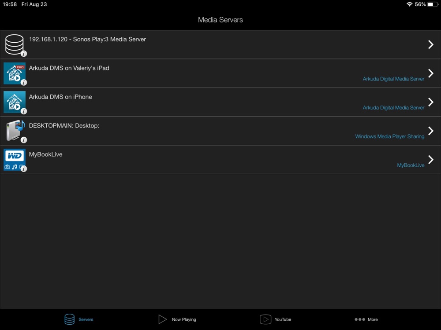The image size is (441, 330).
Task: Tap Arkuda DMS PRO icon for Valeriy's iPad
Action: pyautogui.click(x=15, y=73)
